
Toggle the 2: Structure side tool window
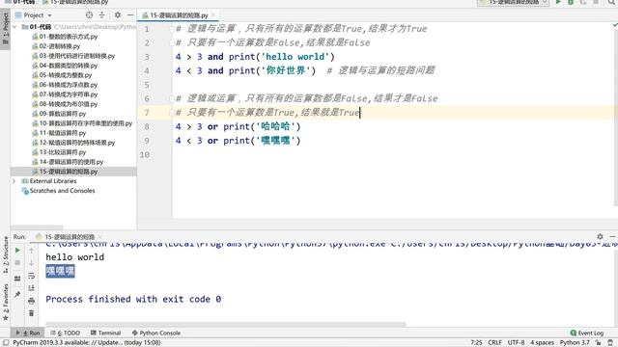(x=5, y=254)
